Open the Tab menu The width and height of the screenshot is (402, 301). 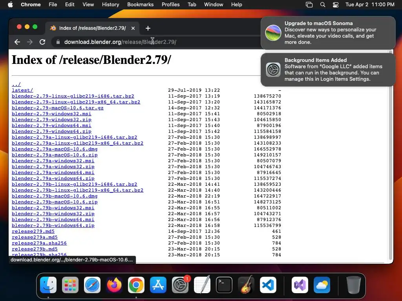(x=192, y=4)
